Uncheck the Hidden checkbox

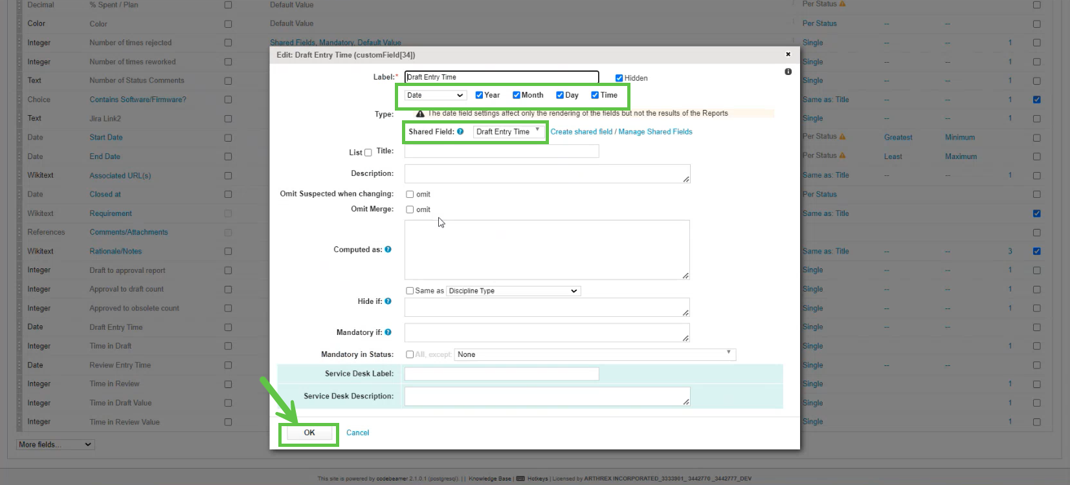pos(619,78)
